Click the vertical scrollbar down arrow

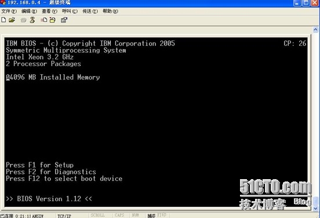coord(315,208)
